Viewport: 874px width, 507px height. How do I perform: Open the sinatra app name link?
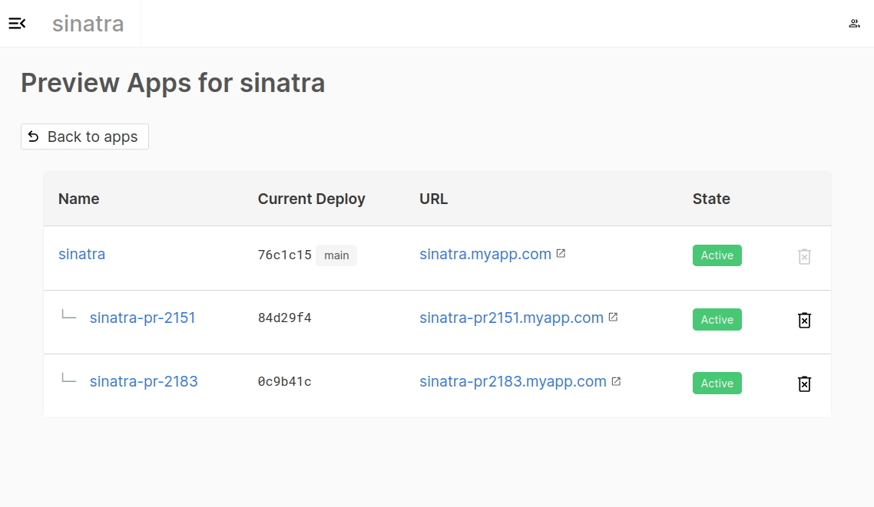(x=81, y=254)
